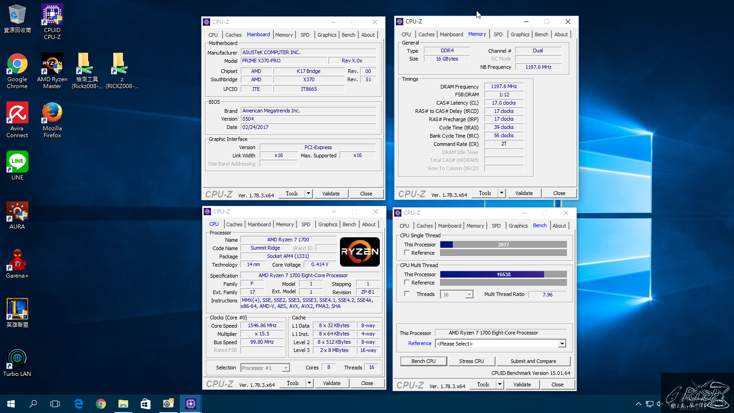Open the Windows Store taskbar icon

[x=145, y=404]
